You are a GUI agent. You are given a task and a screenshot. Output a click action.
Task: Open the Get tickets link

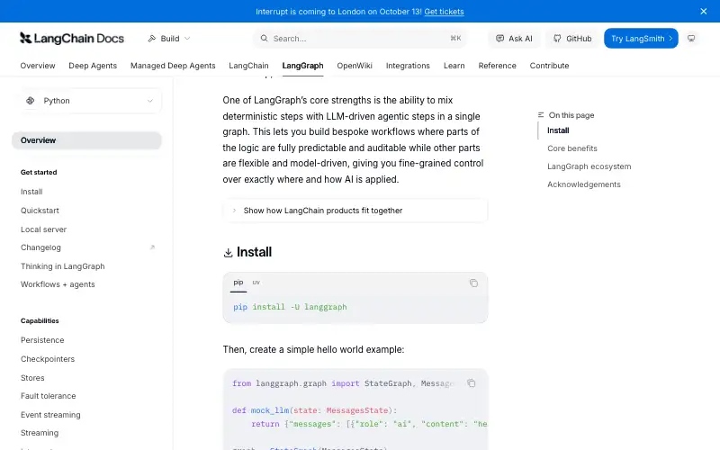click(444, 12)
